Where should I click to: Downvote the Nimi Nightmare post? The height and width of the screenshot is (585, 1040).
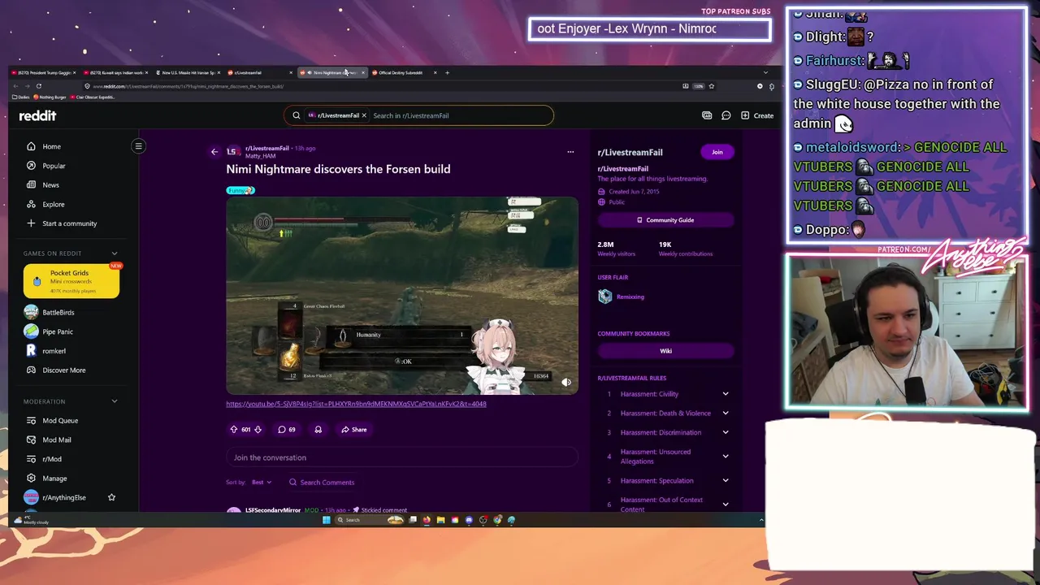pyautogui.click(x=258, y=429)
